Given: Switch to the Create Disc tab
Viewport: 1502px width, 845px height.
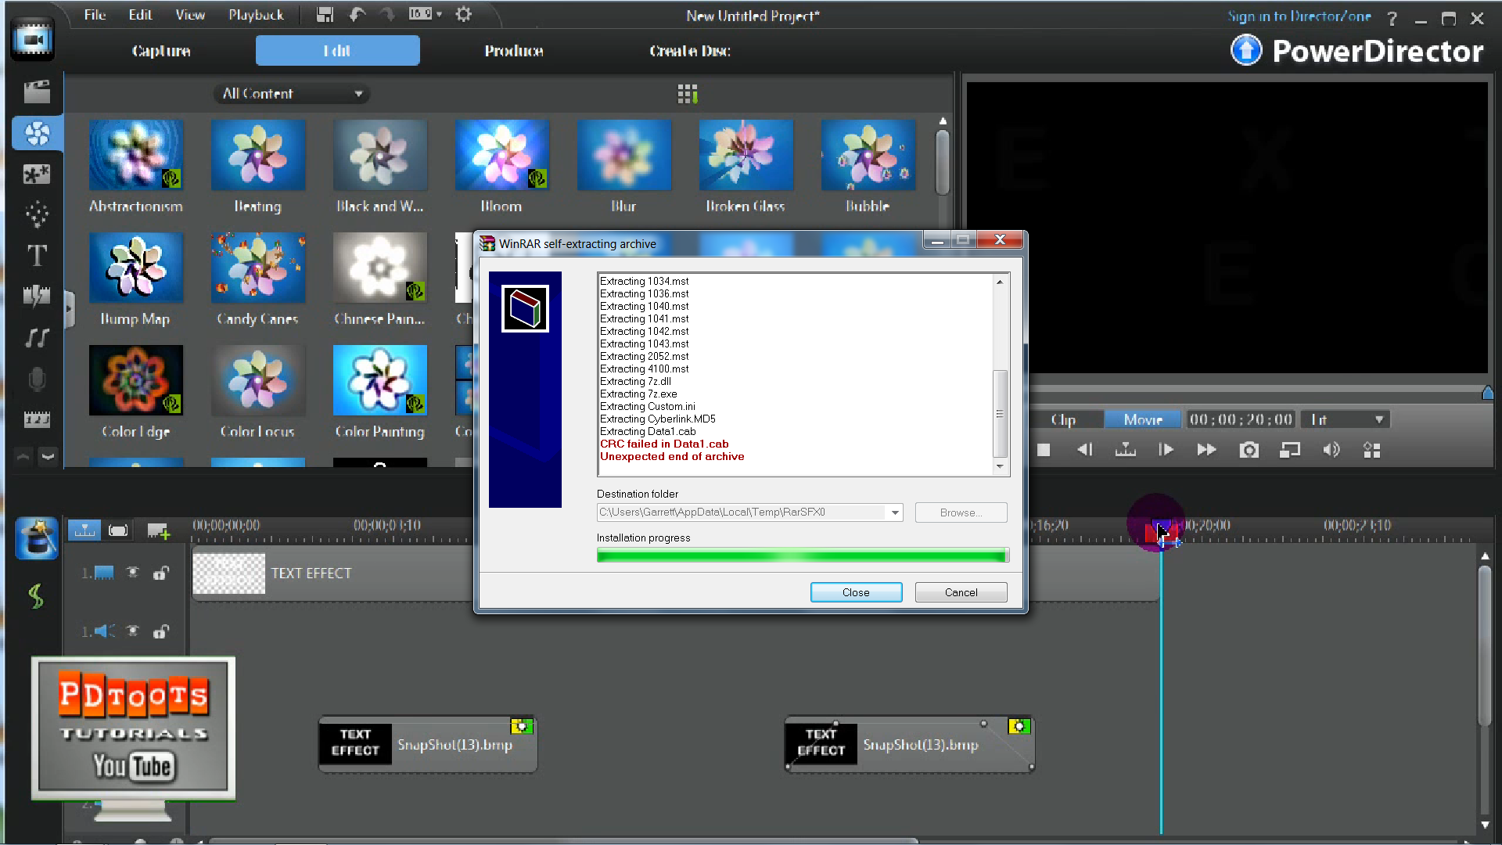Looking at the screenshot, I should (689, 51).
